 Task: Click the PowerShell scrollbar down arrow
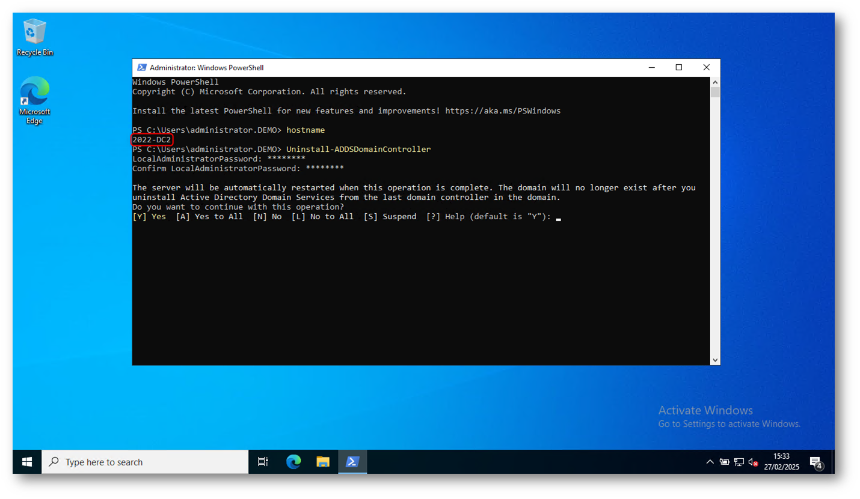715,360
